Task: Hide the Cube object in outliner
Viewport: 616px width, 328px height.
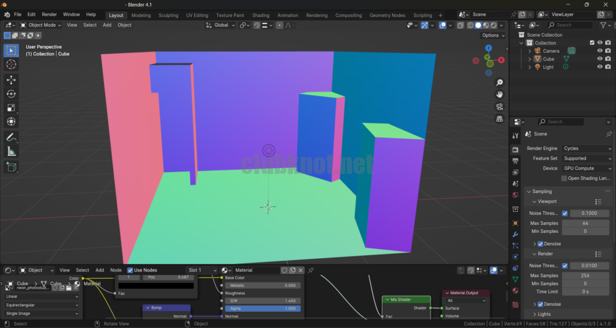Action: [599, 59]
